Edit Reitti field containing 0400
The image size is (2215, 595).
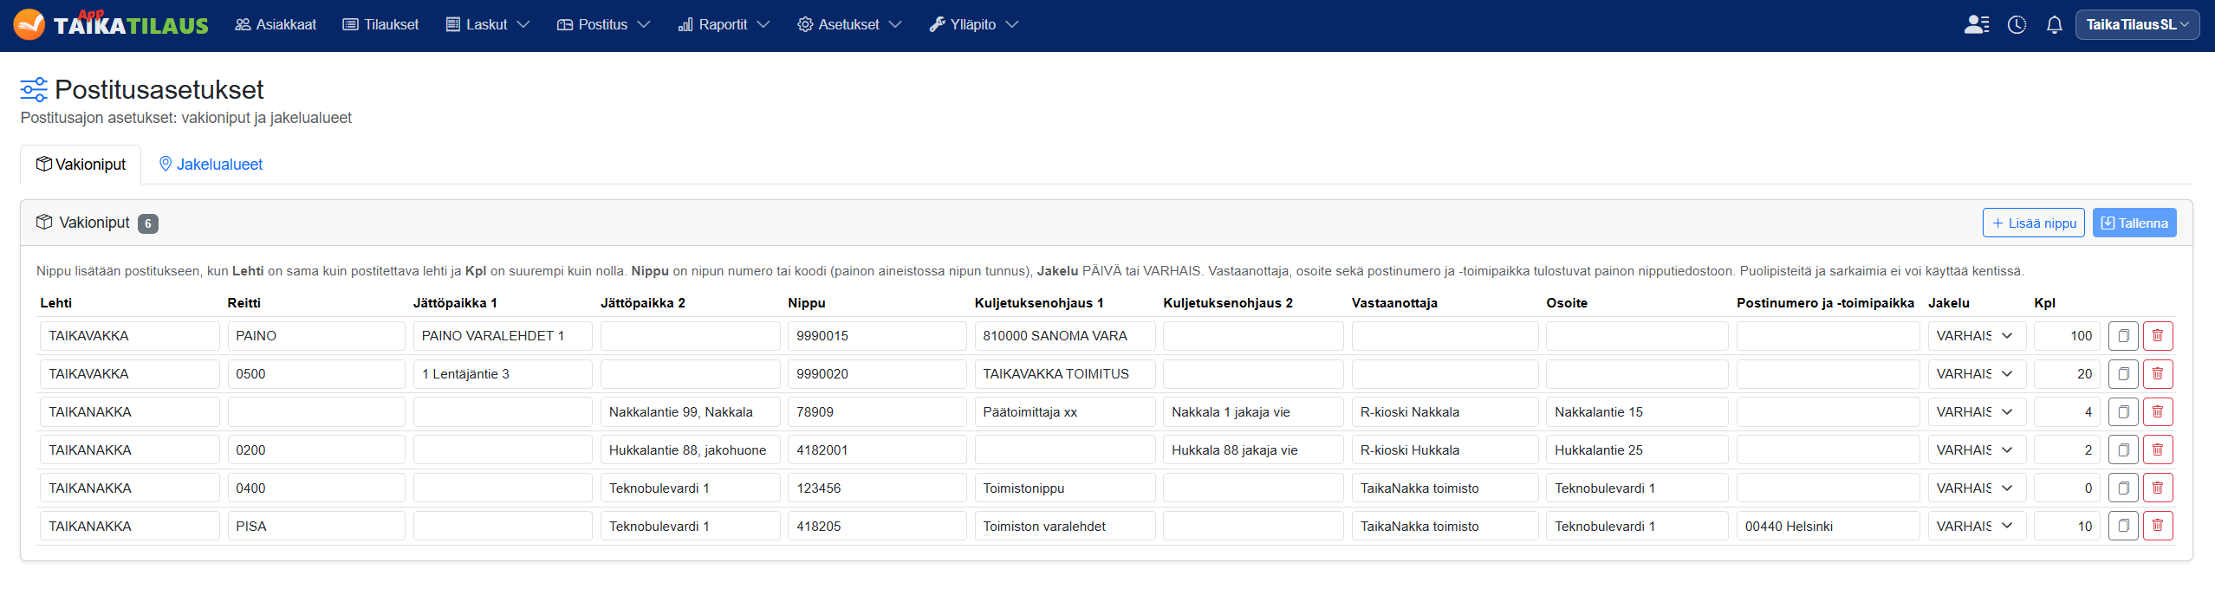coord(316,488)
